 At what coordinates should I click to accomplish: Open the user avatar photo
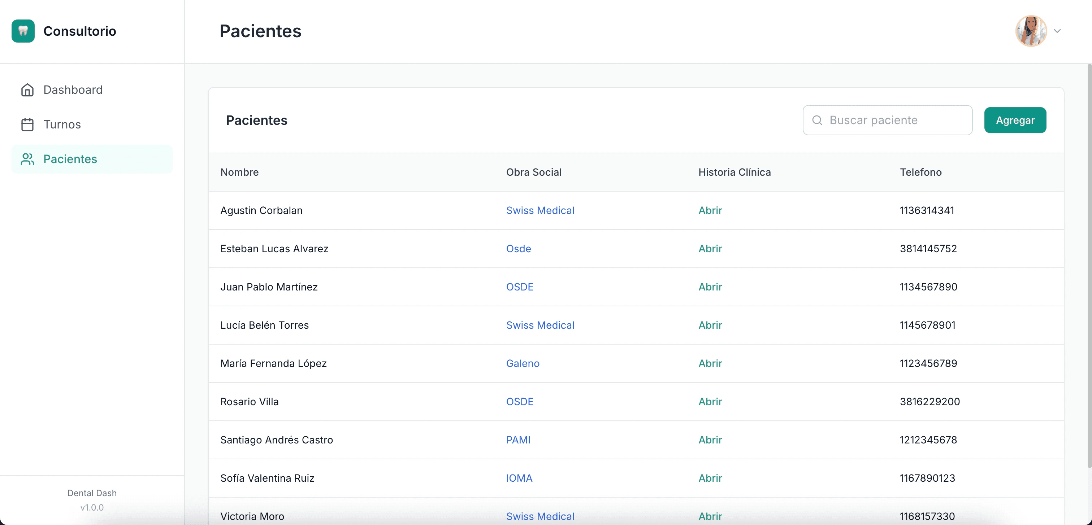tap(1031, 31)
